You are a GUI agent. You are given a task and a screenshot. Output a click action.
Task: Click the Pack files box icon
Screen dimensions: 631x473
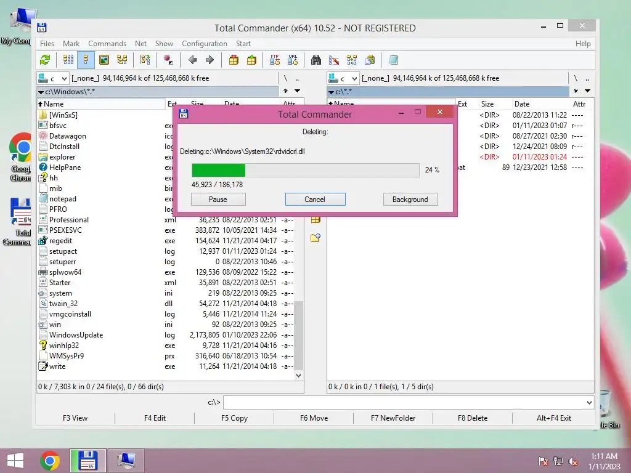(234, 60)
